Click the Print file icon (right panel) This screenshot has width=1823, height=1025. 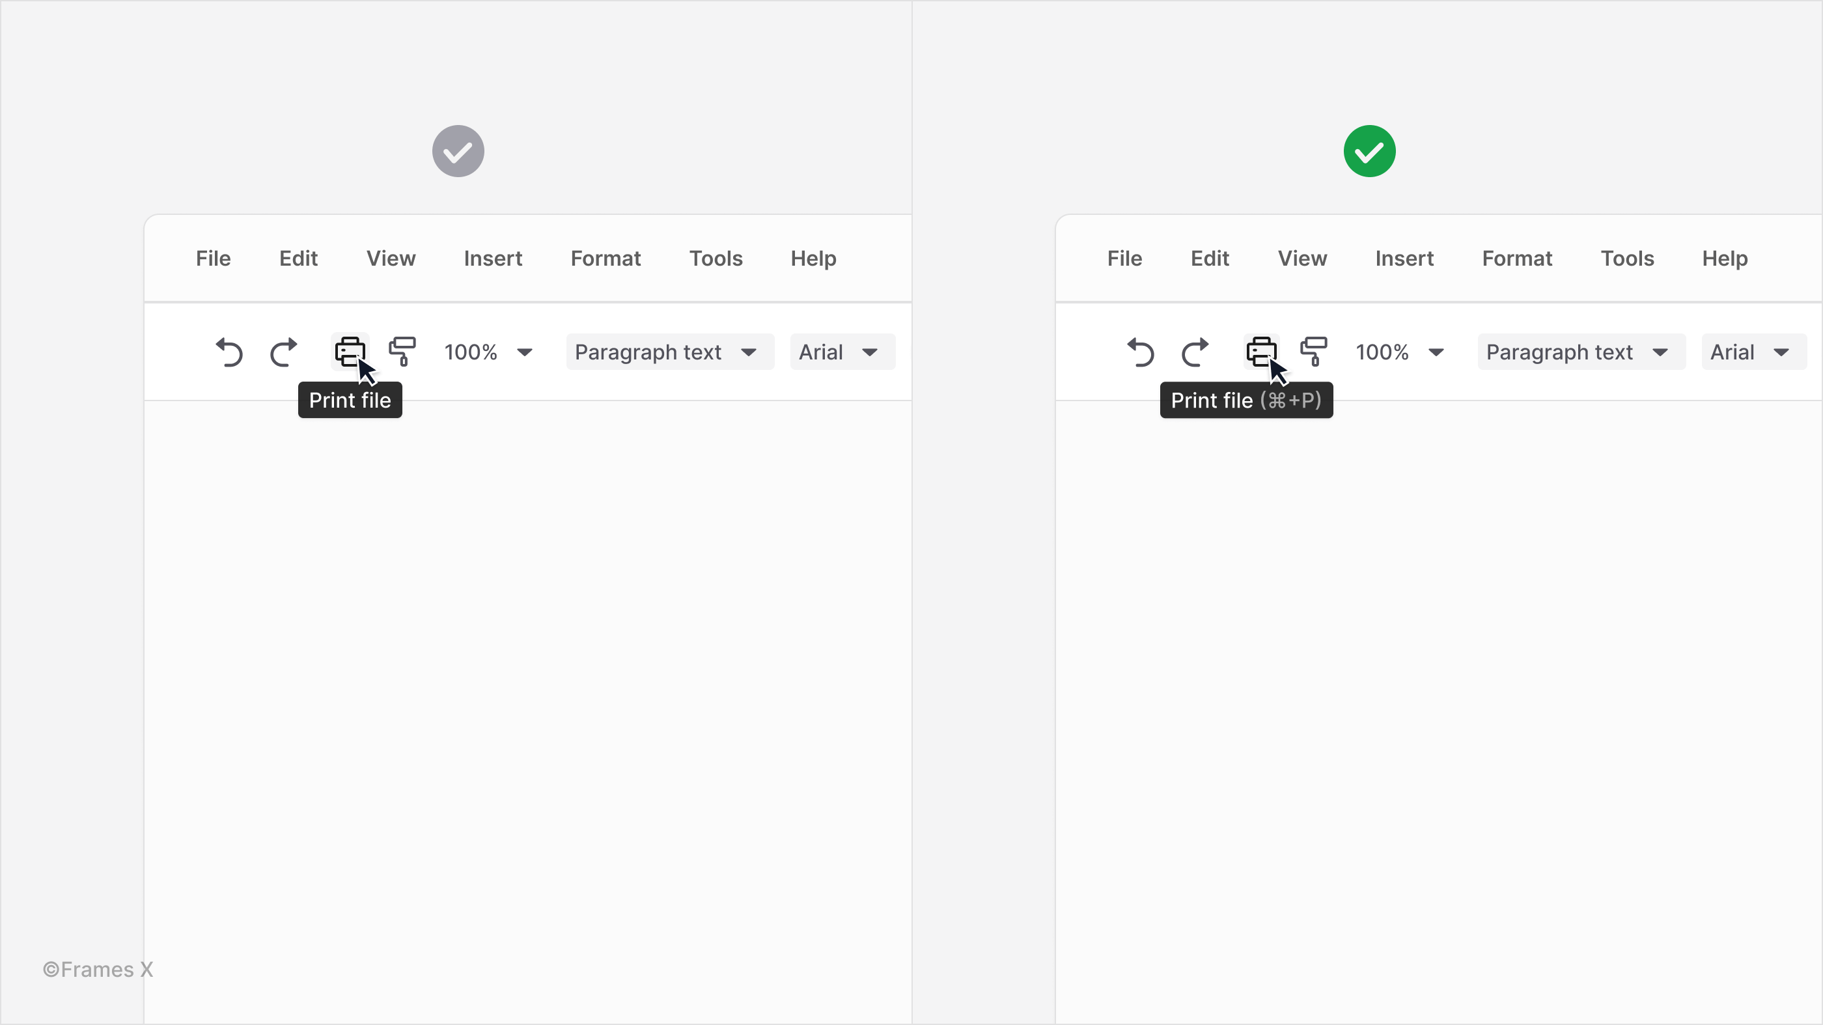coord(1261,351)
